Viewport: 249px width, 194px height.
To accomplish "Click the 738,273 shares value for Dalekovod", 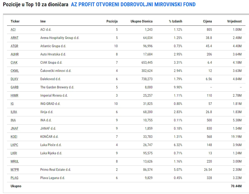I will (147, 79).
